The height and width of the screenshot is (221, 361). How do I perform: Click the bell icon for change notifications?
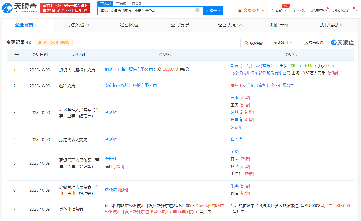(40, 43)
